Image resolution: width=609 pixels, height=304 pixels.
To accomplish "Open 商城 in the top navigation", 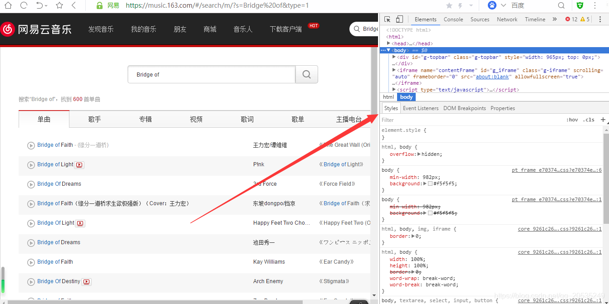I will click(x=210, y=29).
